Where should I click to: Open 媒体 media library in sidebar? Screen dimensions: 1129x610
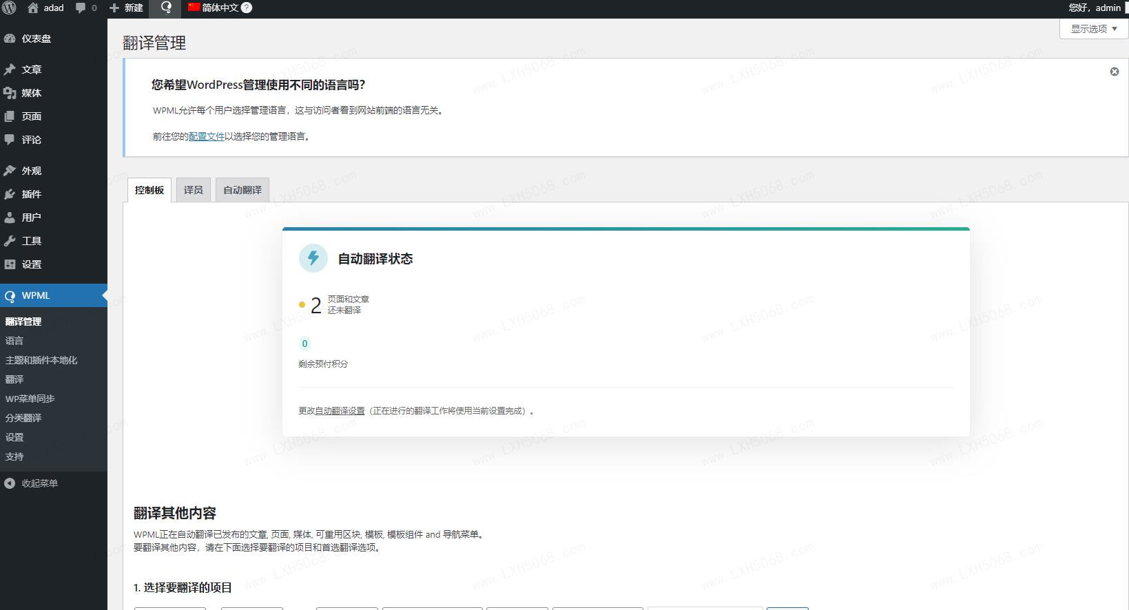54,93
